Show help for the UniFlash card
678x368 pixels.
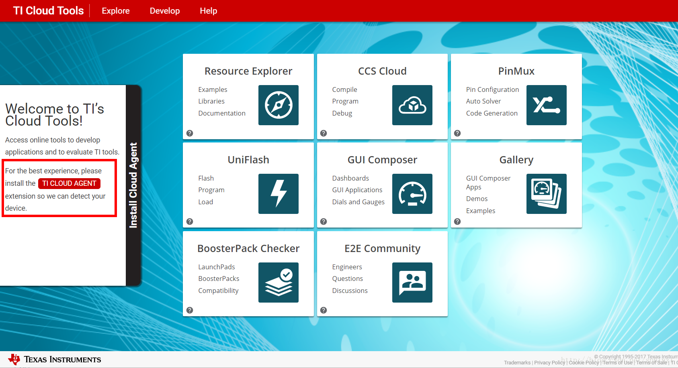(x=190, y=222)
